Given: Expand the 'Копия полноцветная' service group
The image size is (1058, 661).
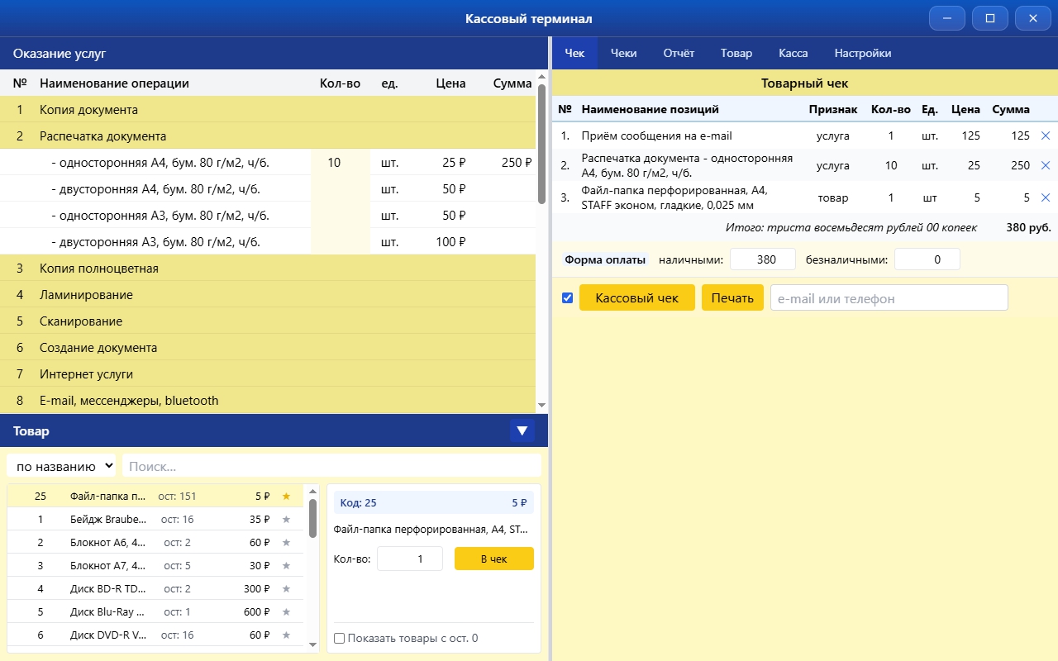Looking at the screenshot, I should pyautogui.click(x=268, y=269).
